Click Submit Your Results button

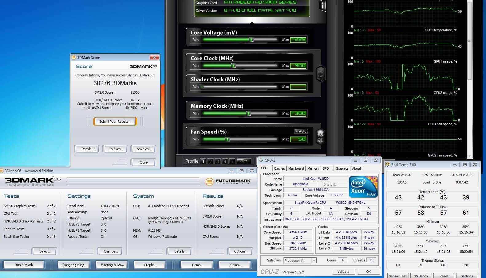[x=115, y=122]
